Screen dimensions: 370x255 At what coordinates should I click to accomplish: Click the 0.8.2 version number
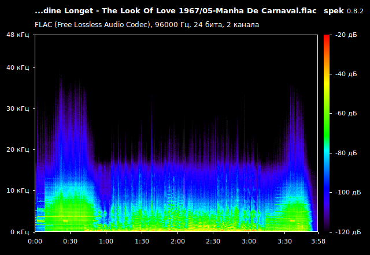(355, 12)
